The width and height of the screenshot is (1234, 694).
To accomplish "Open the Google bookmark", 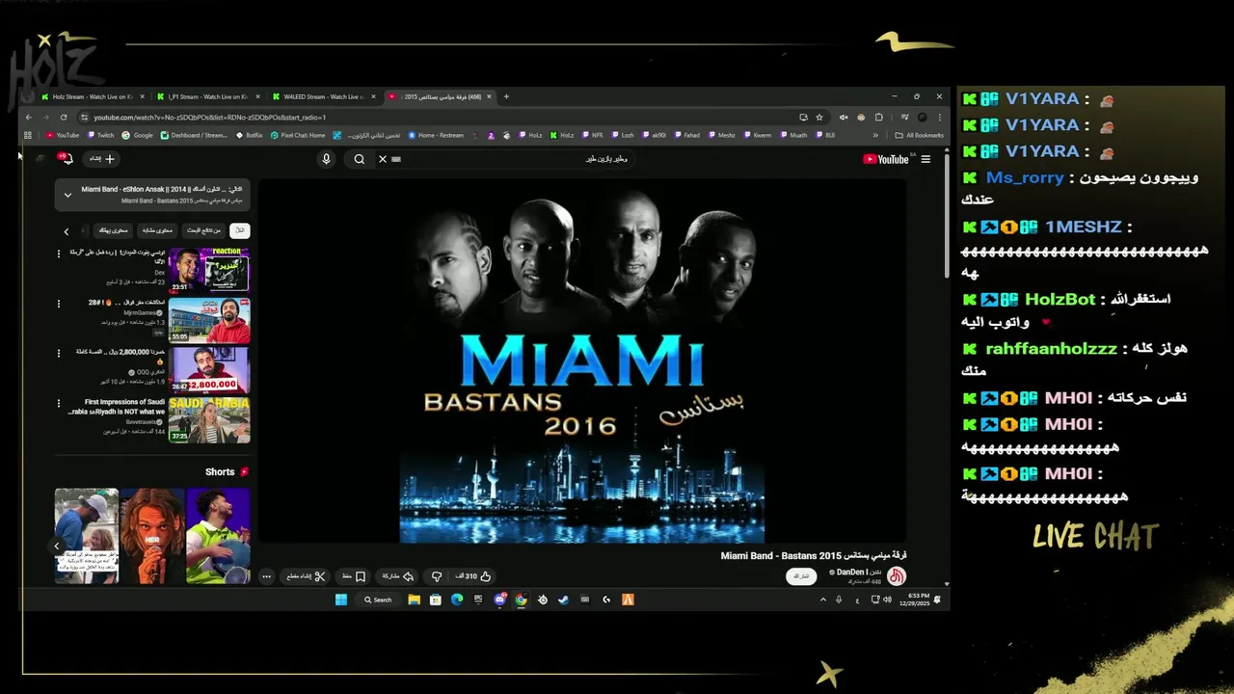I will (139, 135).
